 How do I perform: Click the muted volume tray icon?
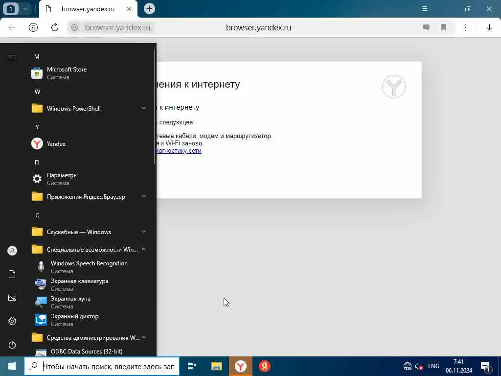coord(419,366)
